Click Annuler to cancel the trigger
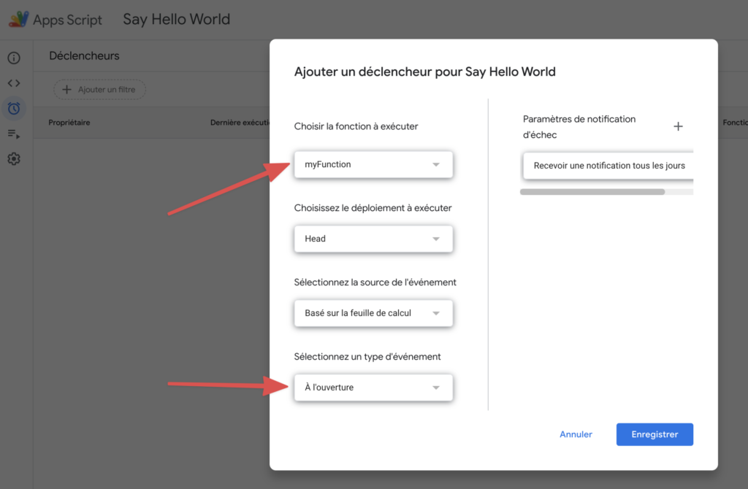Viewport: 748px width, 489px height. 576,434
